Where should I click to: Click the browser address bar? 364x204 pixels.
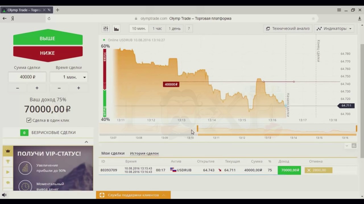(x=182, y=18)
